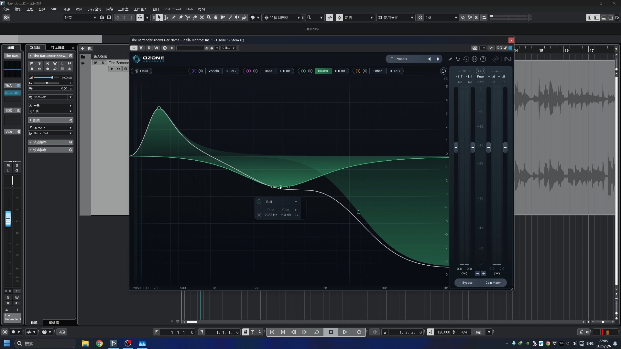Open File Explorer from the taskbar
Viewport: 621px width, 349px height.
(85, 344)
